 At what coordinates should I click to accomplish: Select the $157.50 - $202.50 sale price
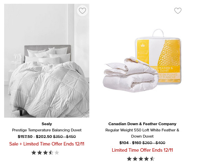pos(35,137)
